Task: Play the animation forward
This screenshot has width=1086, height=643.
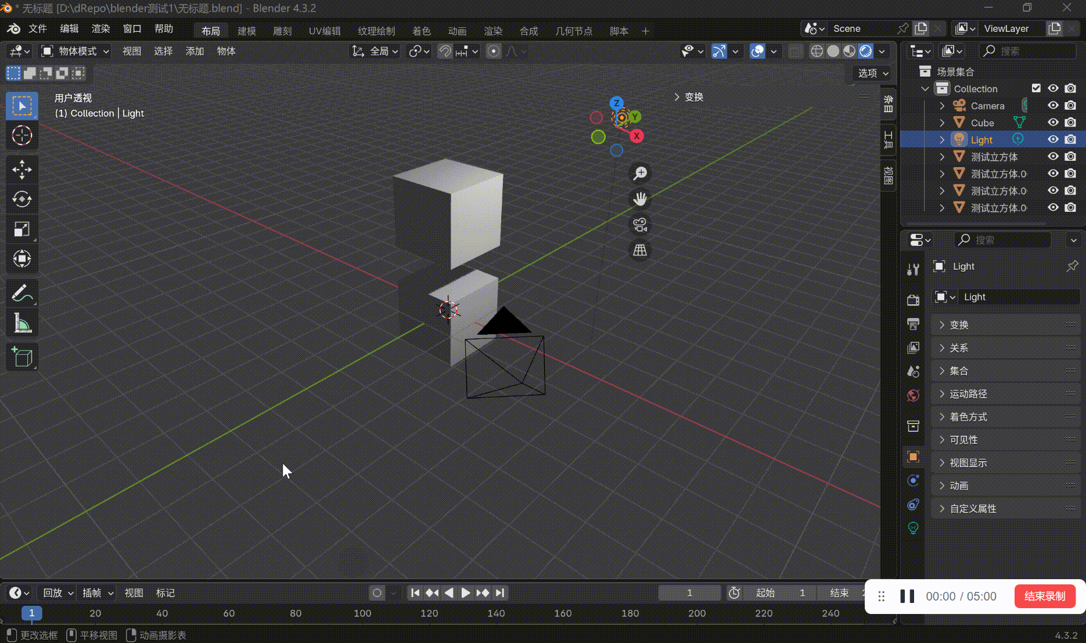Action: point(466,593)
